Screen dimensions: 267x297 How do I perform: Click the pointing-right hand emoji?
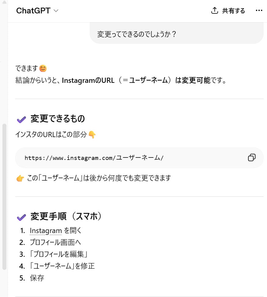point(20,178)
